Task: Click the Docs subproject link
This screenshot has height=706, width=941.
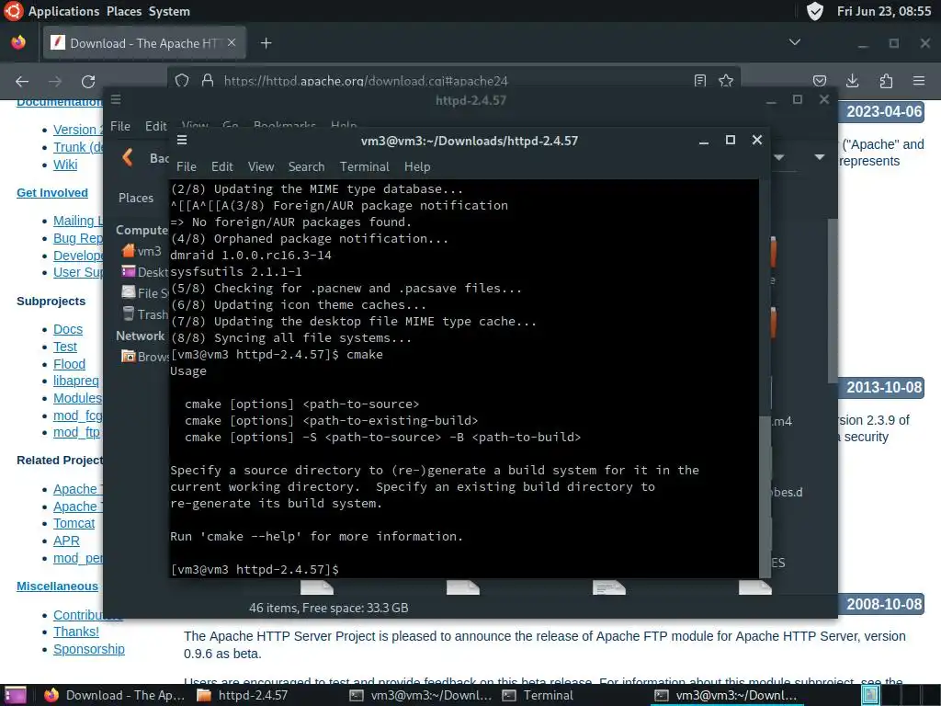Action: point(68,329)
